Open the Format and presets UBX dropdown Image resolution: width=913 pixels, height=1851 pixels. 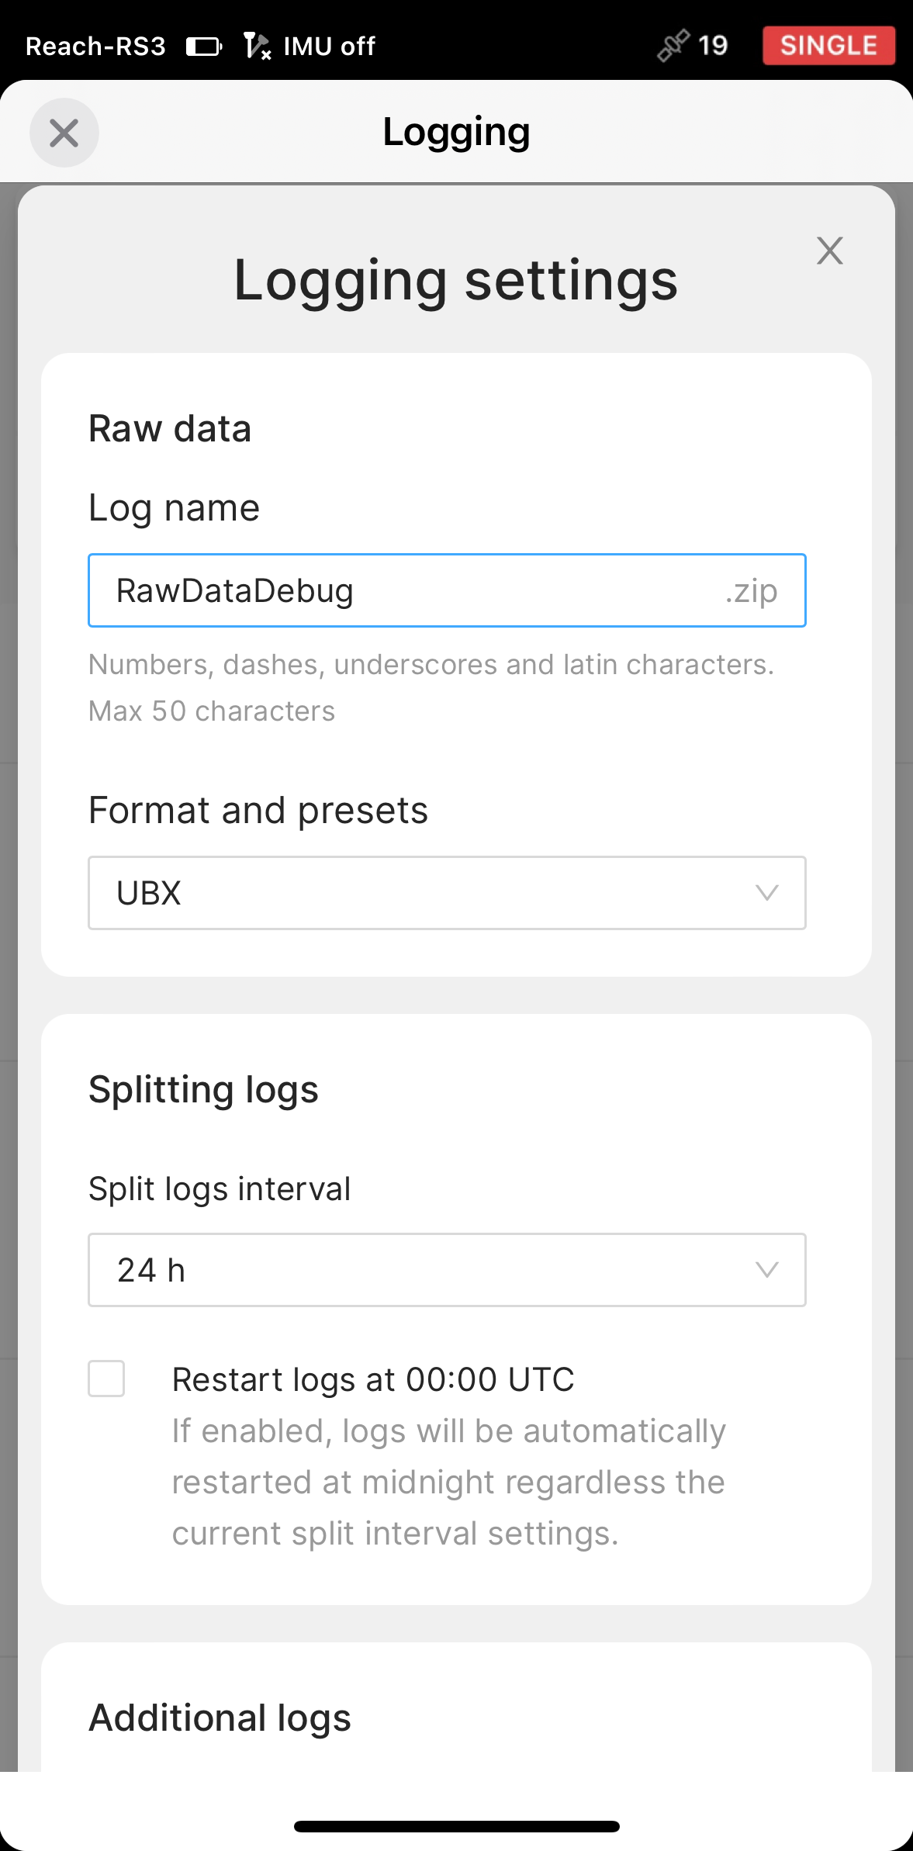[447, 893]
